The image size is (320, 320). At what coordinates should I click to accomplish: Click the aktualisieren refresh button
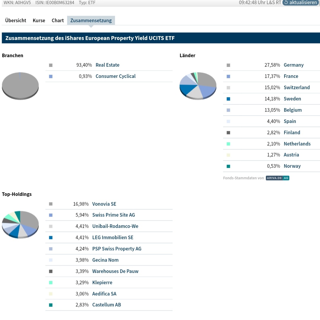tap(301, 2)
